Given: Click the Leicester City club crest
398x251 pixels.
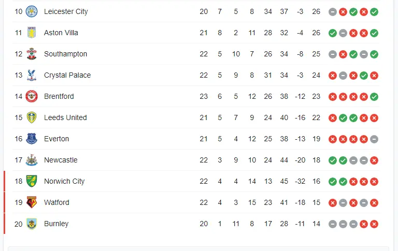Looking at the screenshot, I should tap(32, 11).
